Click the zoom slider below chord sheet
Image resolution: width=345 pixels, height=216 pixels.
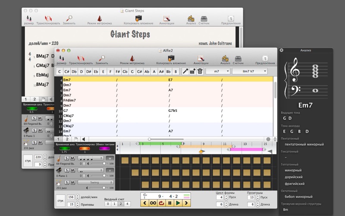pos(166,139)
